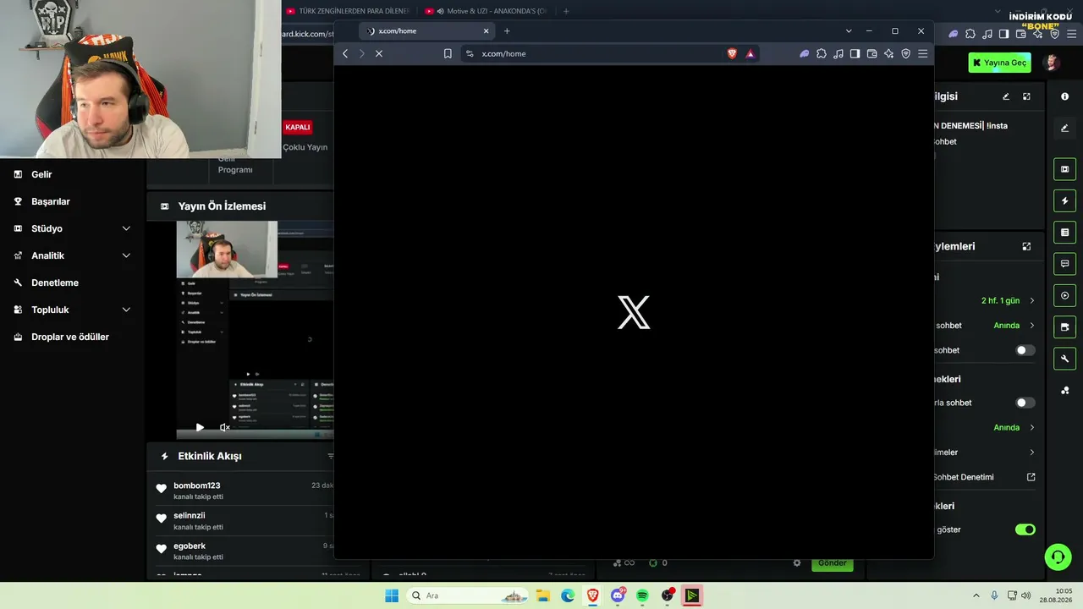Open Discord from the taskbar
The image size is (1083, 609).
(x=618, y=595)
